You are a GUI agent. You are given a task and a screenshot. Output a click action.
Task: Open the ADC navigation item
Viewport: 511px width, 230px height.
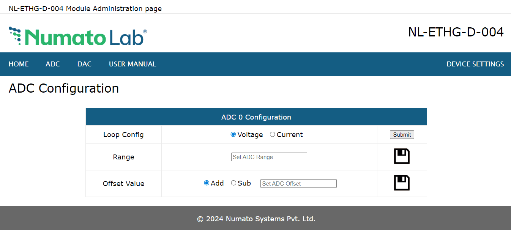[53, 64]
